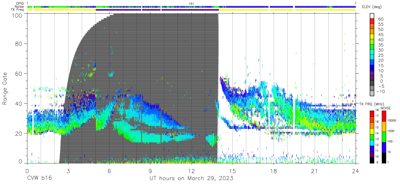
Task: Click the '24' tick on the UT hours axis
Action: point(356,171)
